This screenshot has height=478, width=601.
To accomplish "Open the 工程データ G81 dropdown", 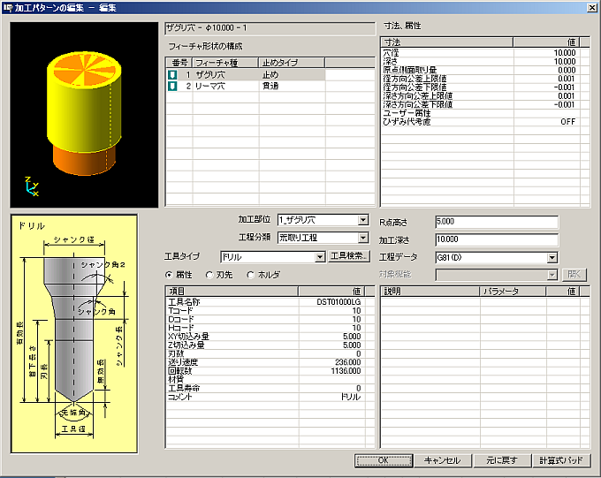I will click(552, 258).
